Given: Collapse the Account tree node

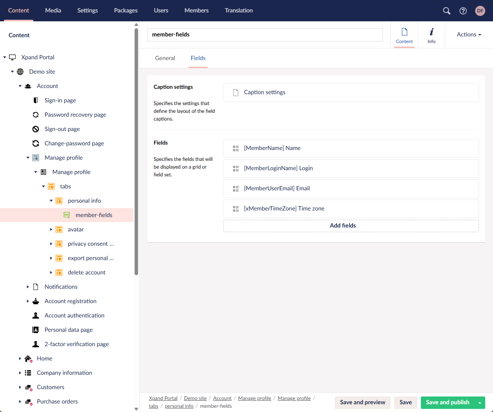Looking at the screenshot, I should tap(20, 86).
